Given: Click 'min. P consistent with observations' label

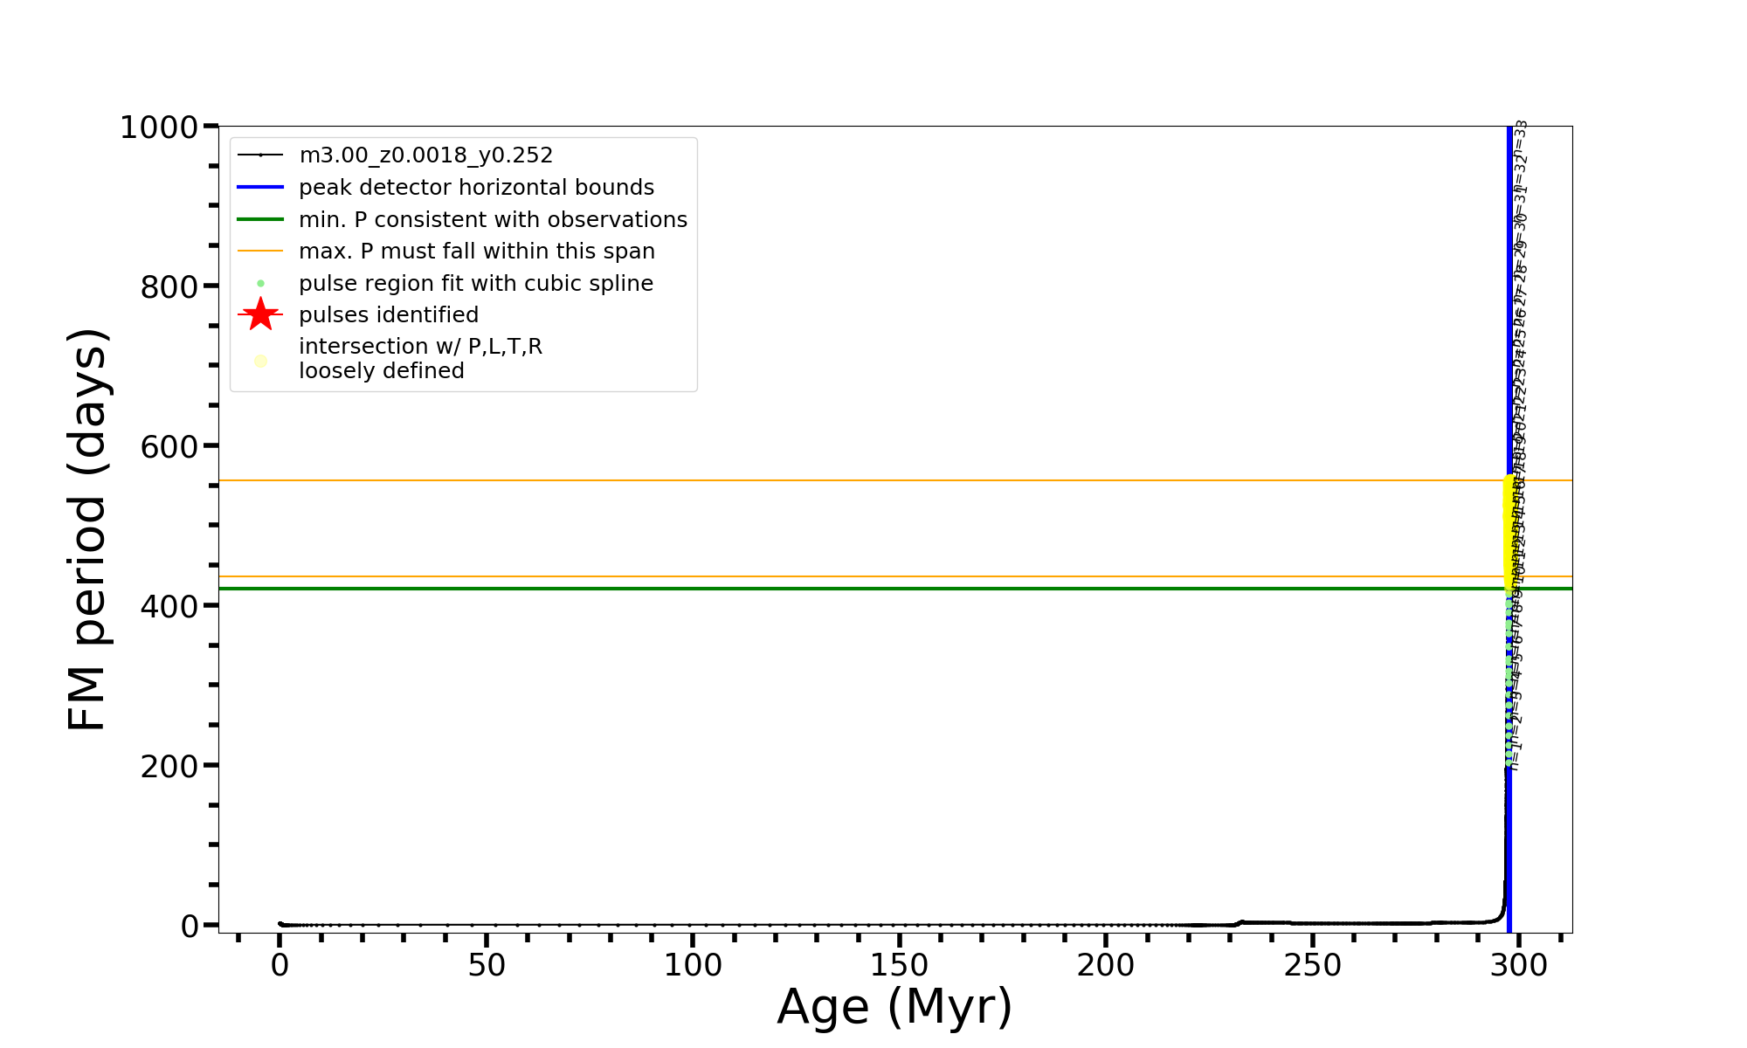Looking at the screenshot, I should coord(493,219).
